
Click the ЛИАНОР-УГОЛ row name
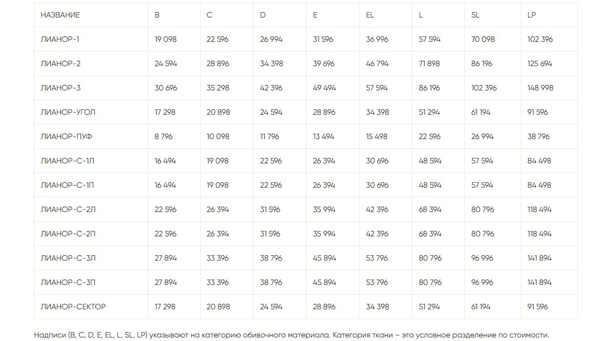coord(68,112)
